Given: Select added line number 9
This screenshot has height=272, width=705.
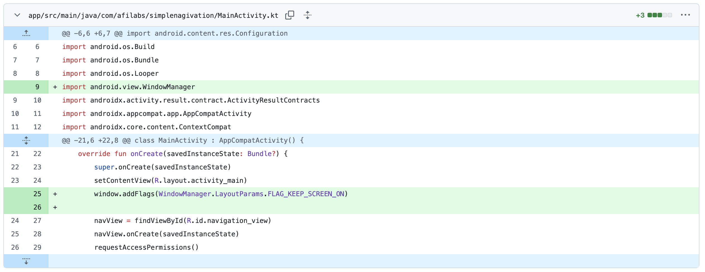Looking at the screenshot, I should [37, 87].
